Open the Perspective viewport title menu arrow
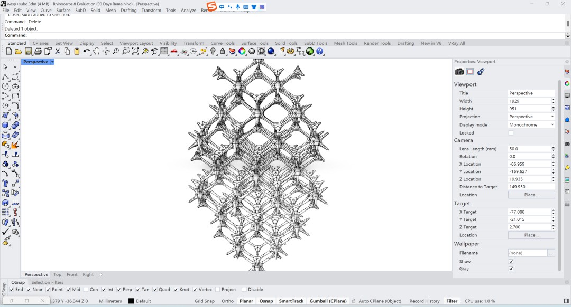 tap(52, 62)
